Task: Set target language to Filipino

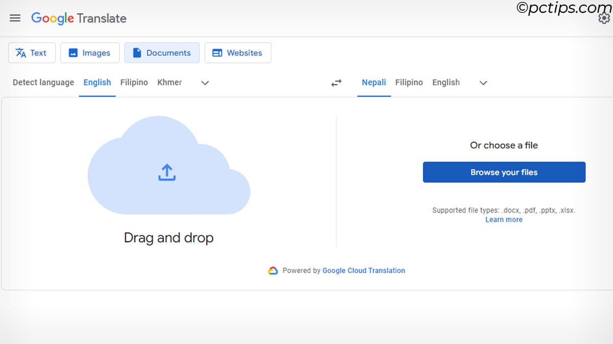Action: coord(409,83)
